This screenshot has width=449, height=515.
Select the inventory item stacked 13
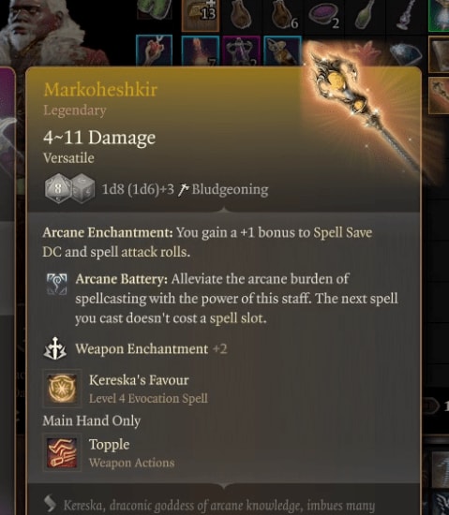(x=201, y=15)
